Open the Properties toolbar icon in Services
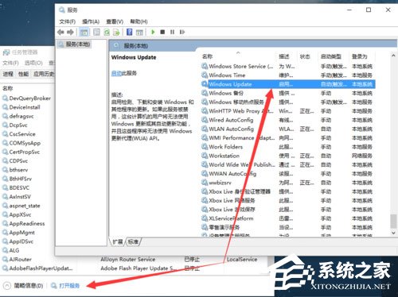The image size is (398, 297). pyautogui.click(x=96, y=33)
